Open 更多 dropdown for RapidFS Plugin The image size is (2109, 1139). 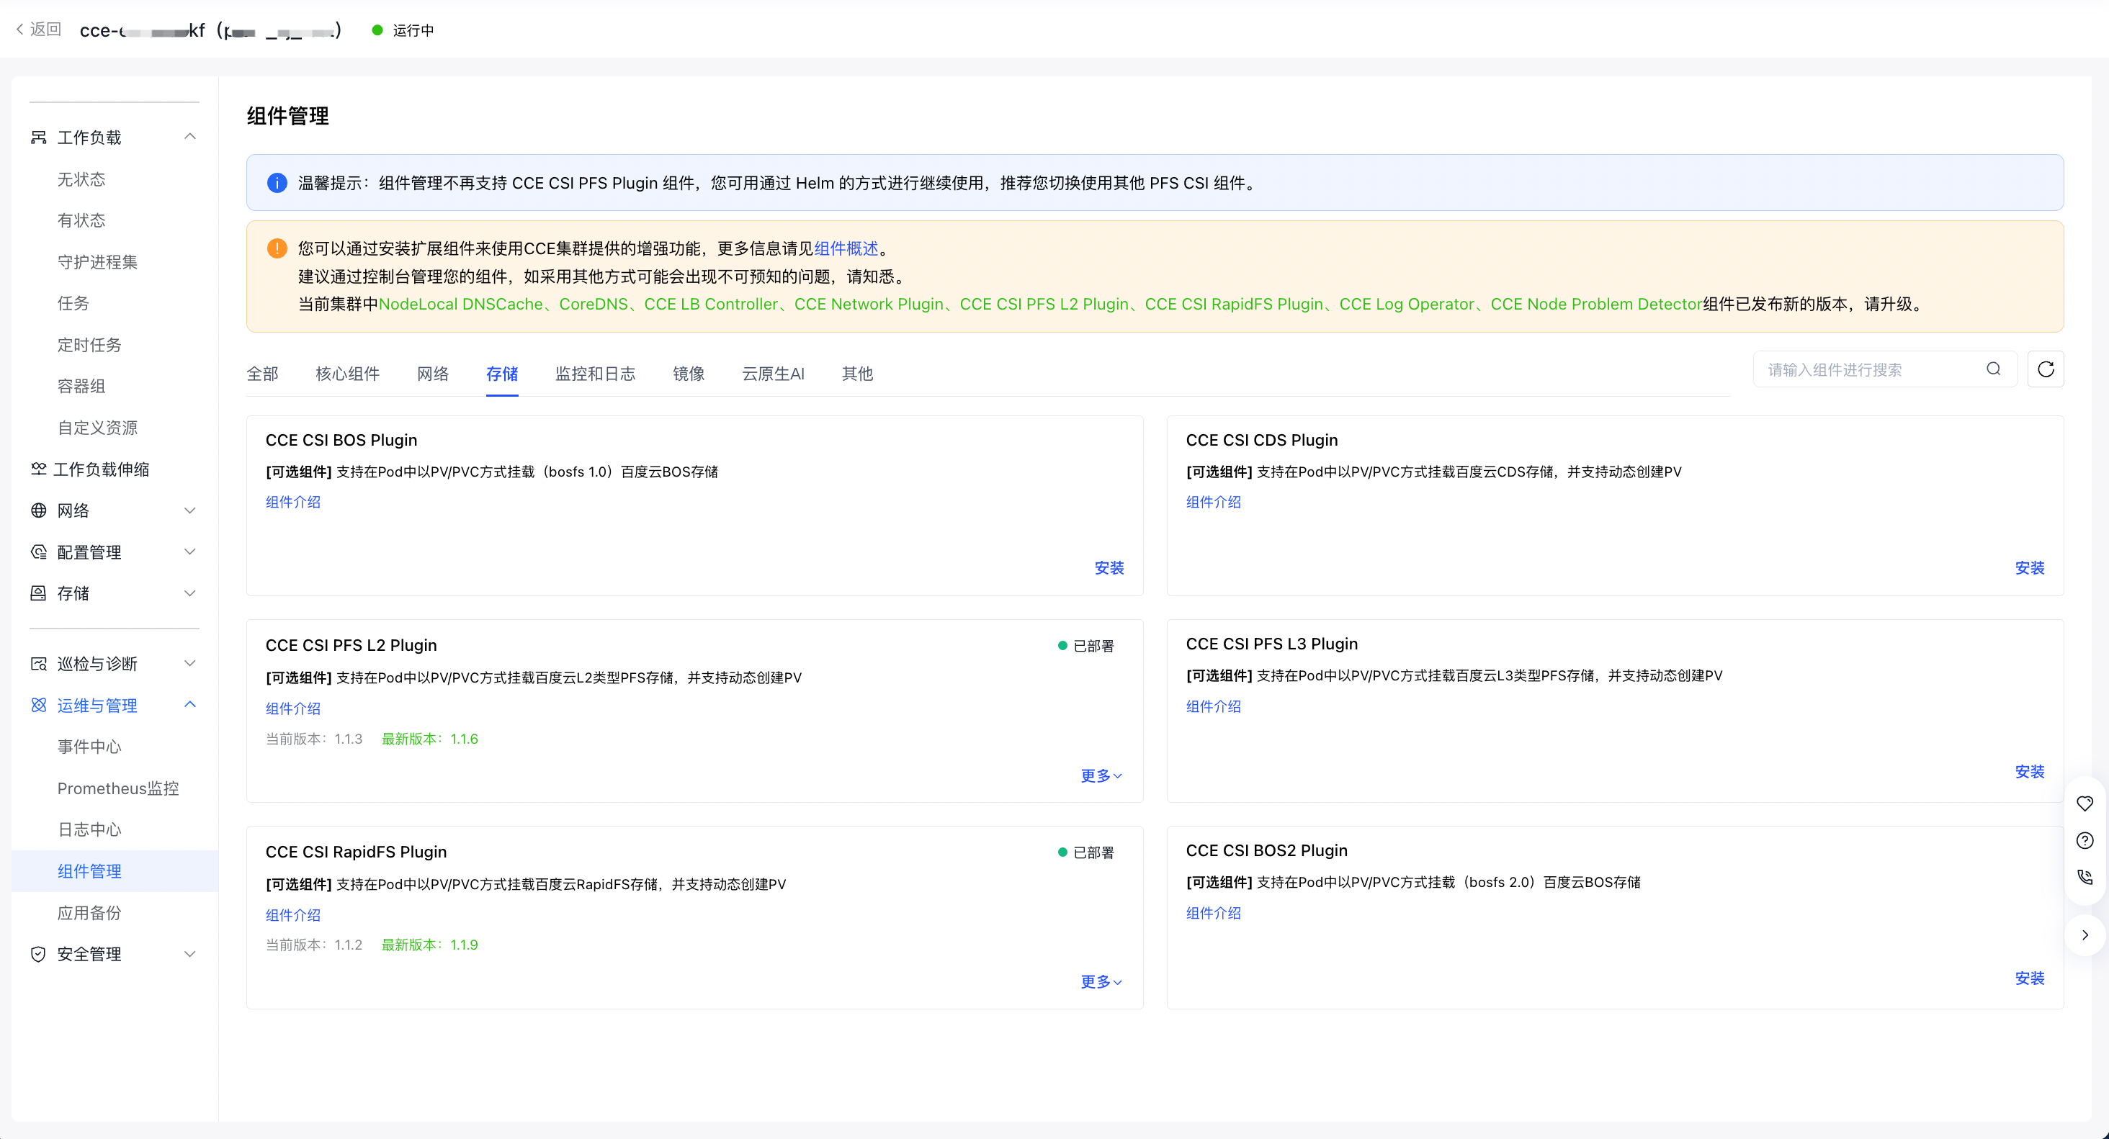tap(1101, 982)
